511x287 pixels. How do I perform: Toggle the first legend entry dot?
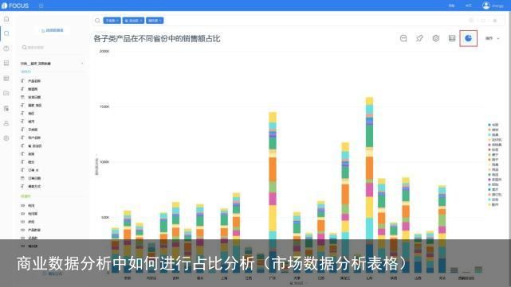tap(489, 125)
